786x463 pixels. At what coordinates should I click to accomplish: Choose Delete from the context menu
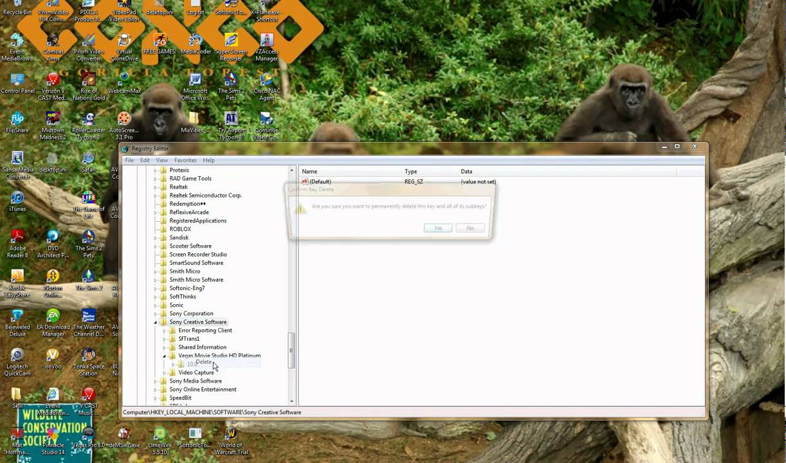coord(204,362)
